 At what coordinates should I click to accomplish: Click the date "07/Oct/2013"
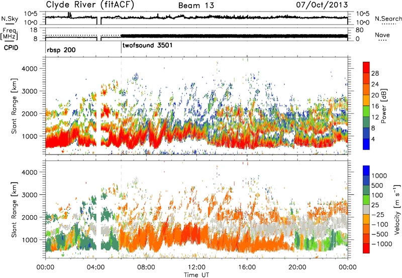[x=322, y=5]
